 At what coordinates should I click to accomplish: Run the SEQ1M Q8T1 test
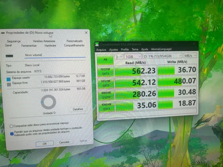click(106, 71)
